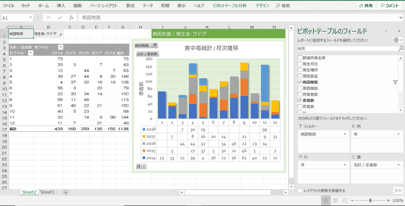Open the デザイン ribbon tab
405x206 pixels.
[262, 6]
